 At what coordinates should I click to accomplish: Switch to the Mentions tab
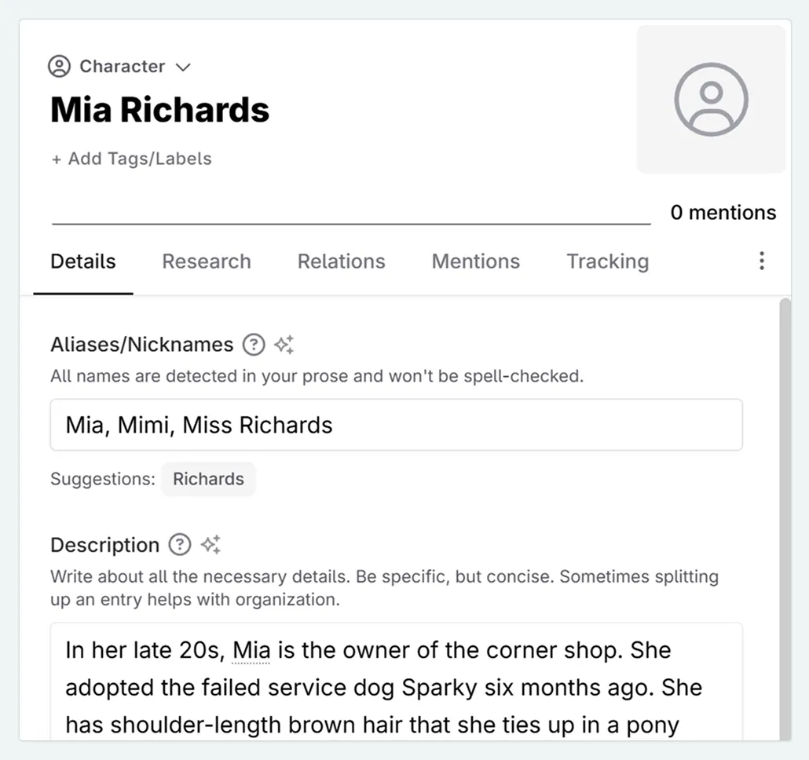coord(475,261)
